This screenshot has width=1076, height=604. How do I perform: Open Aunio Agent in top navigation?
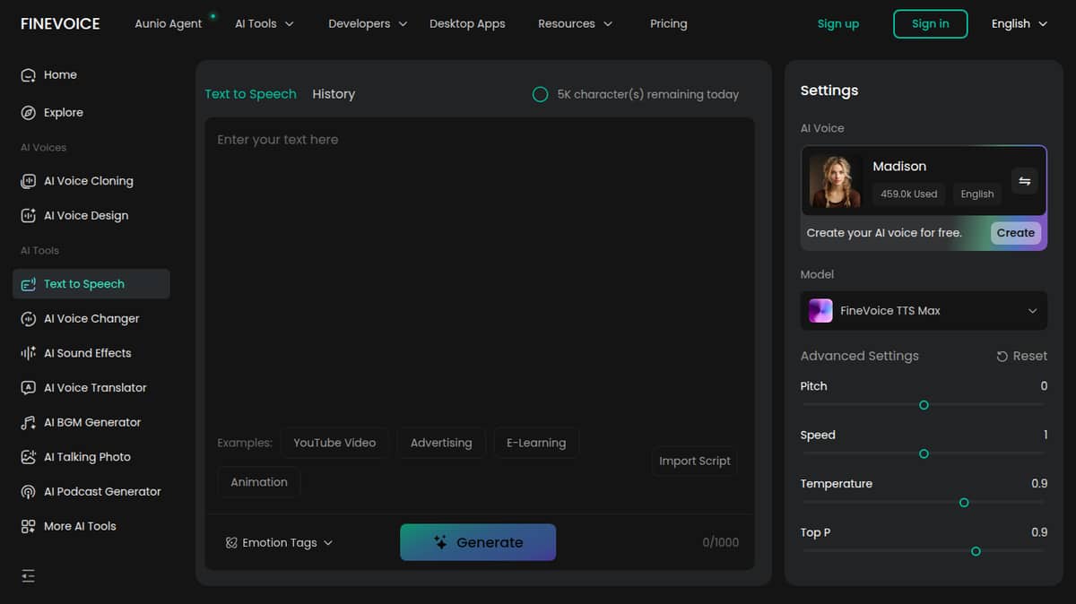pyautogui.click(x=169, y=24)
